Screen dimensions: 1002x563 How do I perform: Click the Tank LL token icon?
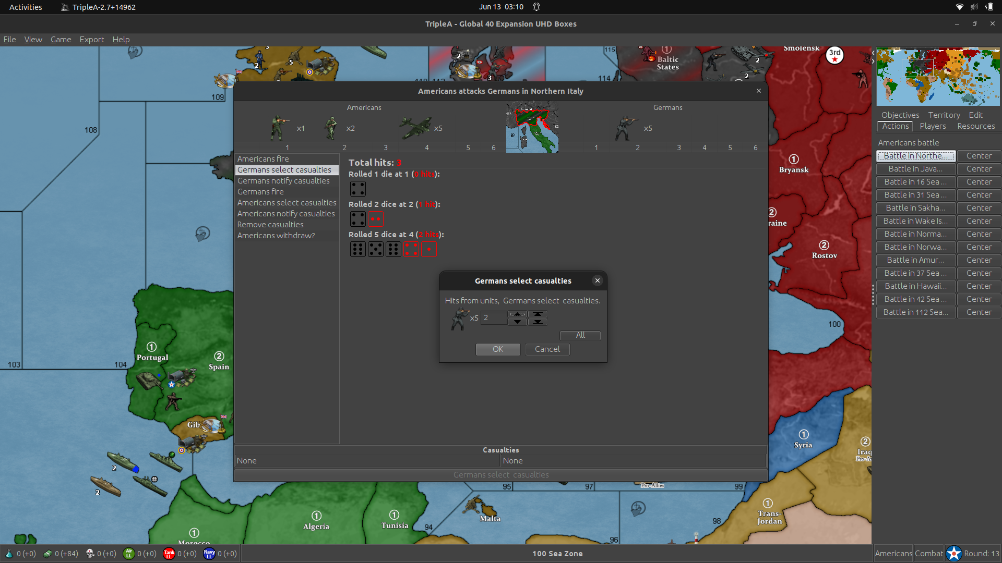[169, 554]
